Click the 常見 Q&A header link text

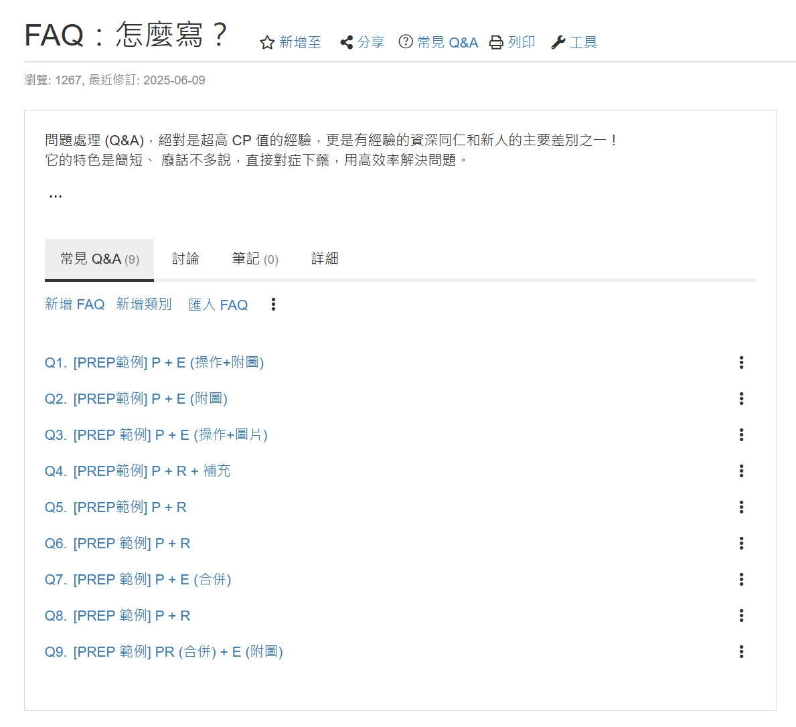448,42
